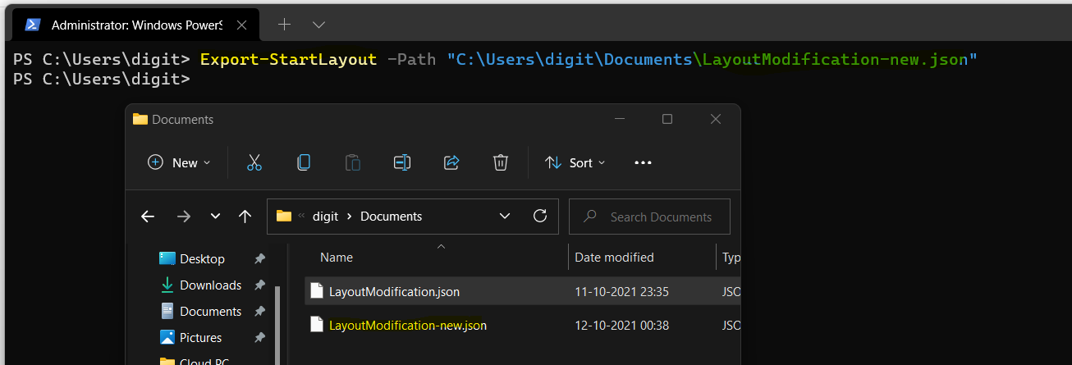Viewport: 1072px width, 365px height.
Task: Click Export-StartLayout command text in PowerShell
Action: pyautogui.click(x=288, y=59)
